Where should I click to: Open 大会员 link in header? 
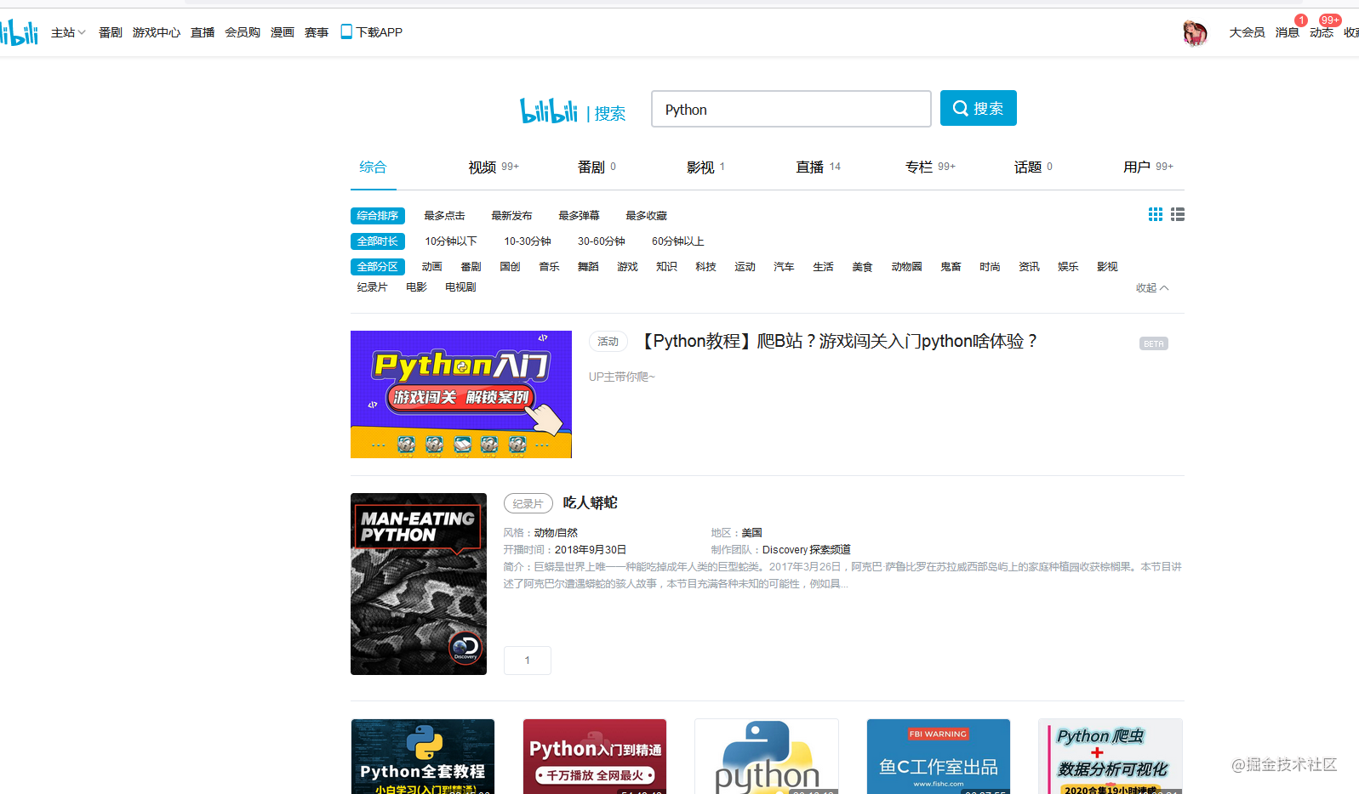1247,32
